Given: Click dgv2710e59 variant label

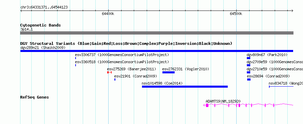Looking at the screenshot, I should coord(275,69).
